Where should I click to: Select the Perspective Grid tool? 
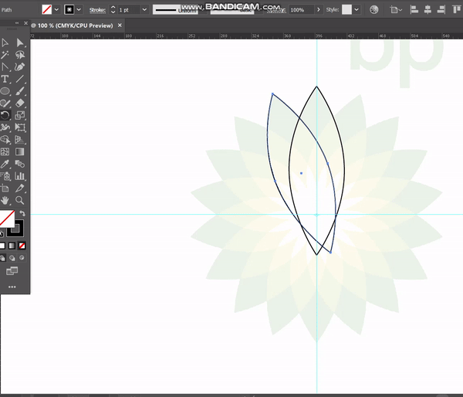(20, 140)
